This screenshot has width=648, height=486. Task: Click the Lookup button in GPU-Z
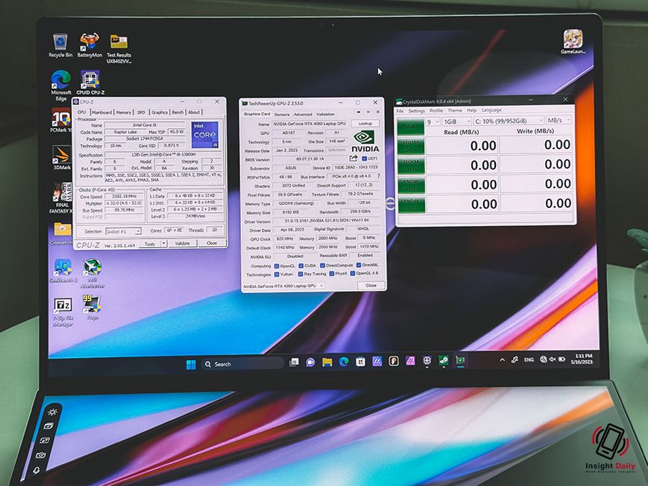365,124
